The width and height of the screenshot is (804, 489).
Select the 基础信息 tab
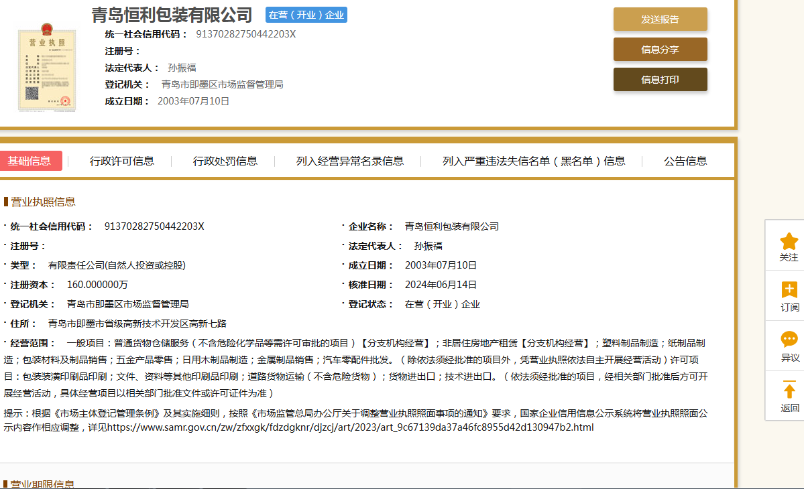tap(30, 161)
